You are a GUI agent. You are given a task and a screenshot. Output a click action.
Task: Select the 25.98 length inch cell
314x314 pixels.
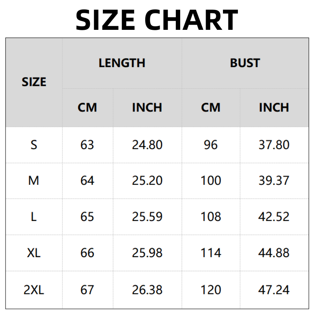[147, 253]
